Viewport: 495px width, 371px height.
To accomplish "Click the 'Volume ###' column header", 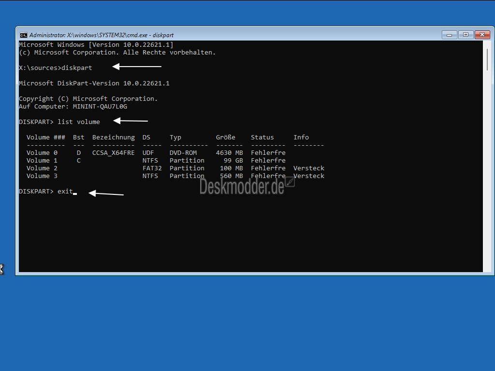I will [x=46, y=137].
